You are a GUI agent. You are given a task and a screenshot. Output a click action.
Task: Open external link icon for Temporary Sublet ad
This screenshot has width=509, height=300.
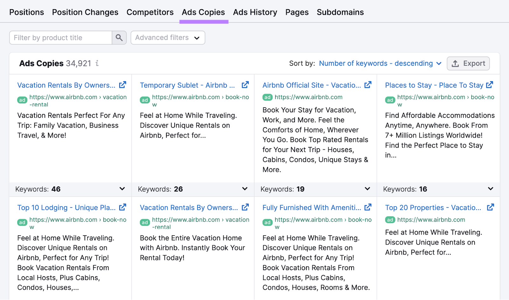point(245,85)
